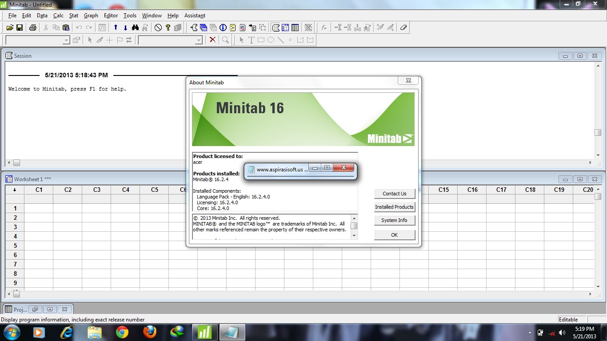Click the Session window vertical scrollbar thumb
607x341 pixels.
point(598,133)
